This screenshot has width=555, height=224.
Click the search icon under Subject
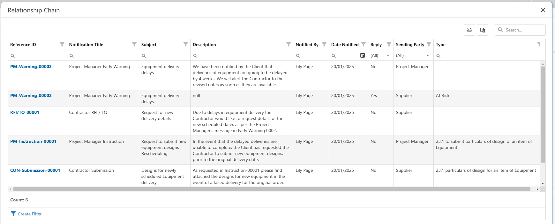tap(144, 56)
